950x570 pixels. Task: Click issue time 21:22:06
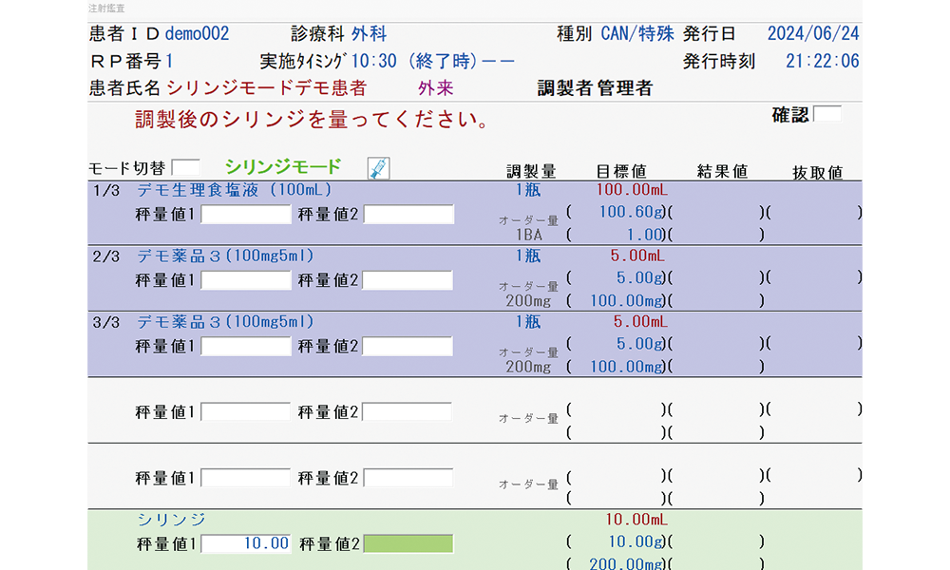[x=822, y=61]
